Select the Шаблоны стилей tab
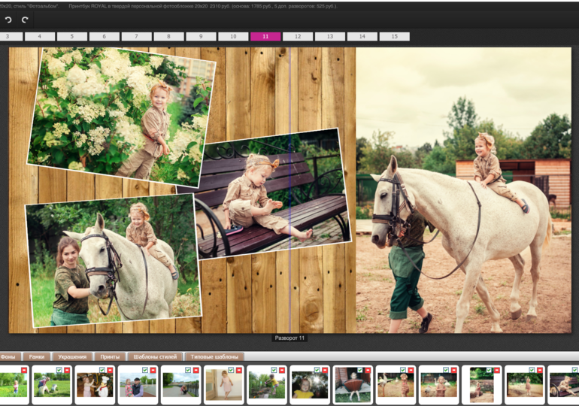This screenshot has height=406, width=579. pyautogui.click(x=154, y=356)
